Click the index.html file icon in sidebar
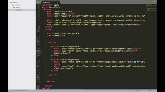 tap(14, 10)
